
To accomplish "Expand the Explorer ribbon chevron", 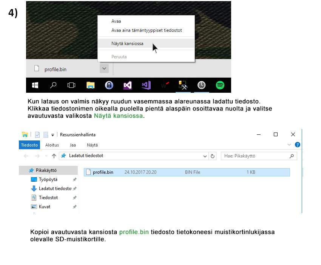I will (289, 145).
